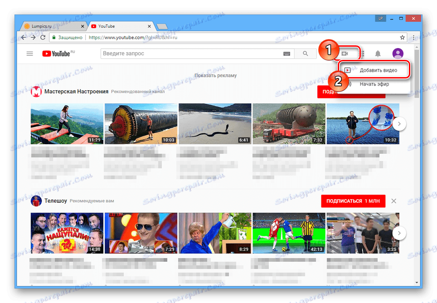Open the YouTube apps grid icon
Screen dimensions: 437x303
pos(363,54)
